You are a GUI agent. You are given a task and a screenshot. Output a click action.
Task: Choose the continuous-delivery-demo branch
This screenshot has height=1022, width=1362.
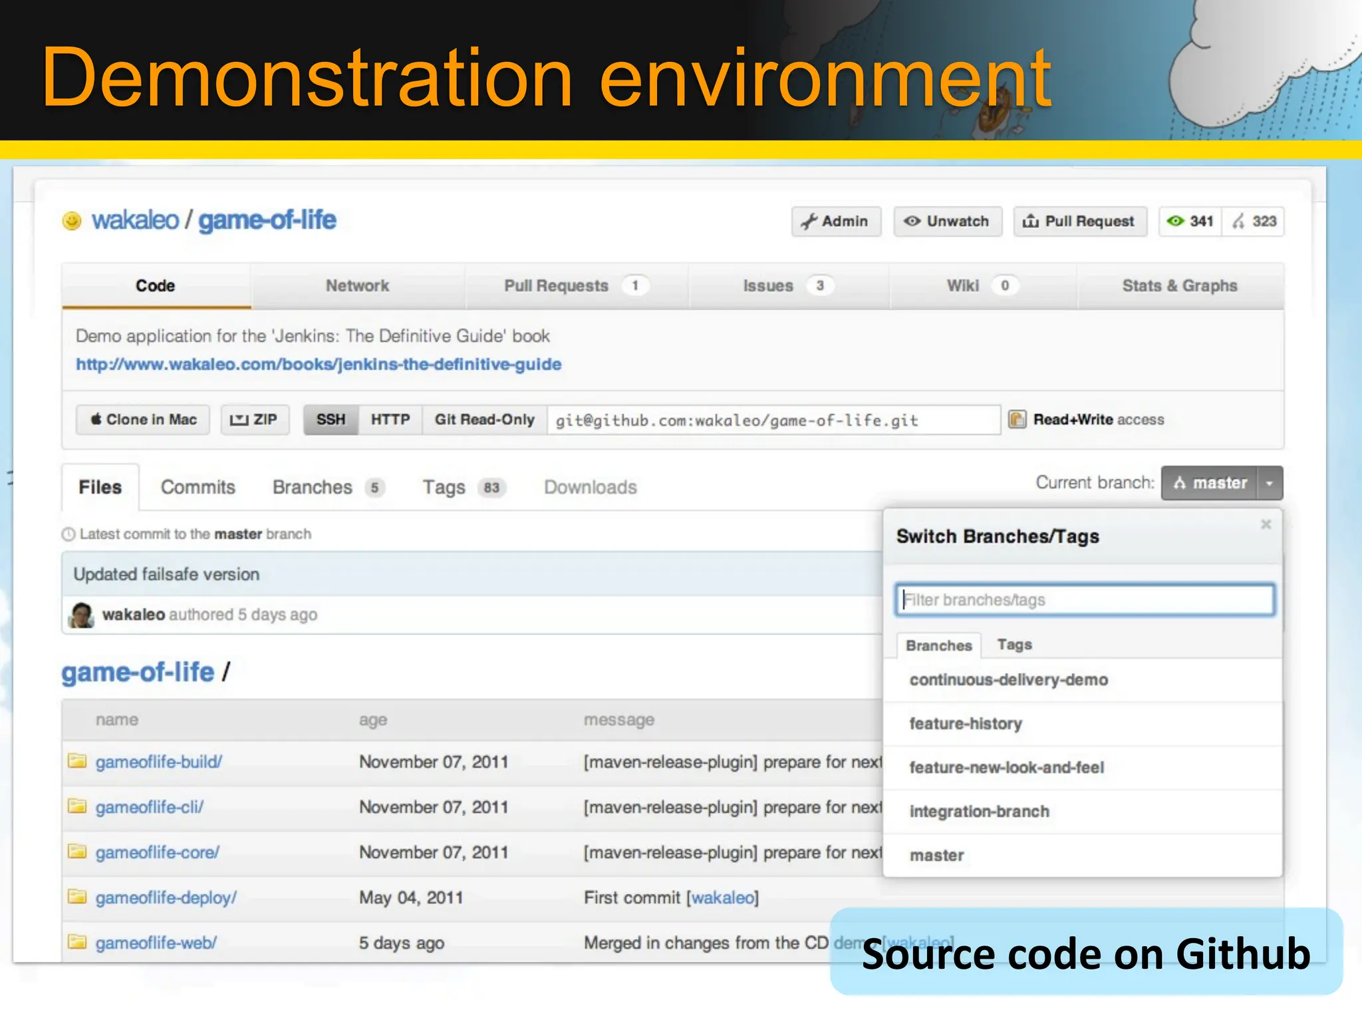[x=1083, y=680]
